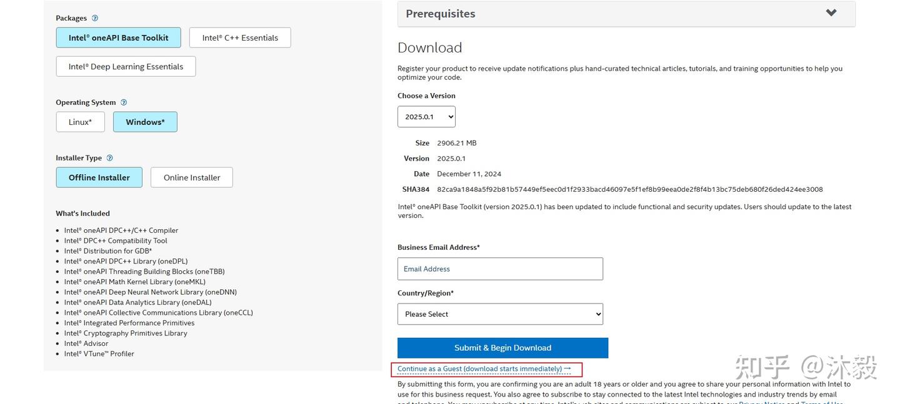Click the help icon next to Packages
Image resolution: width=900 pixels, height=404 pixels.
coord(95,18)
